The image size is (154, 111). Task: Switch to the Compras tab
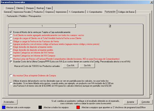(x=10, y=8)
